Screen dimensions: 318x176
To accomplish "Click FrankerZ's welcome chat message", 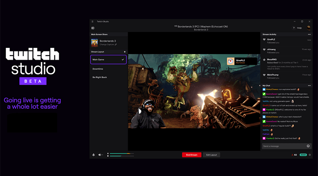I will coord(284,111).
